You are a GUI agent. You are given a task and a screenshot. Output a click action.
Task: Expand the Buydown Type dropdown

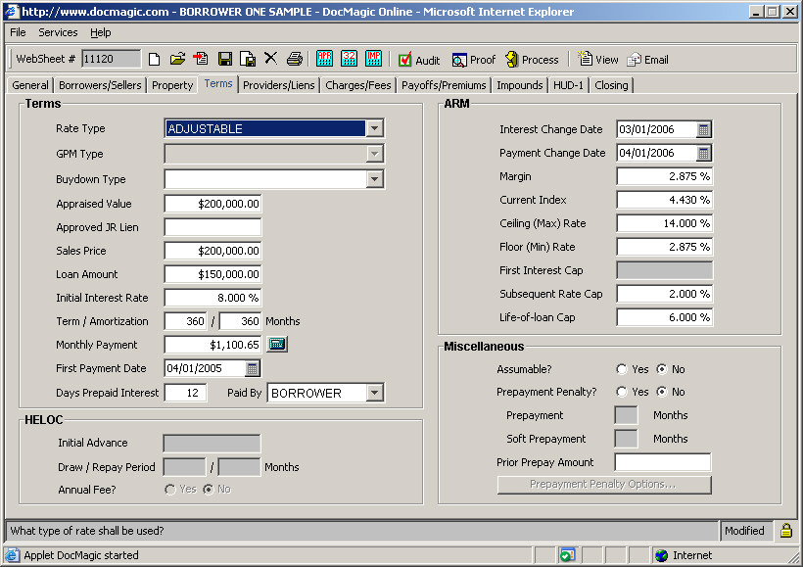tap(375, 179)
